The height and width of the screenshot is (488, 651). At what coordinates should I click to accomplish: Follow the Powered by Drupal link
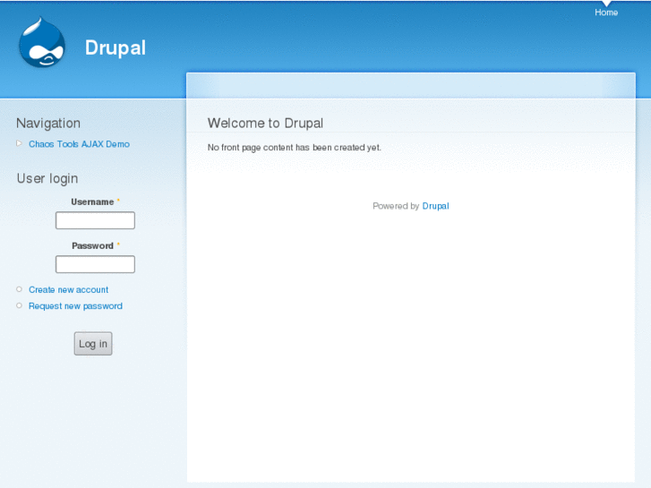pyautogui.click(x=435, y=206)
